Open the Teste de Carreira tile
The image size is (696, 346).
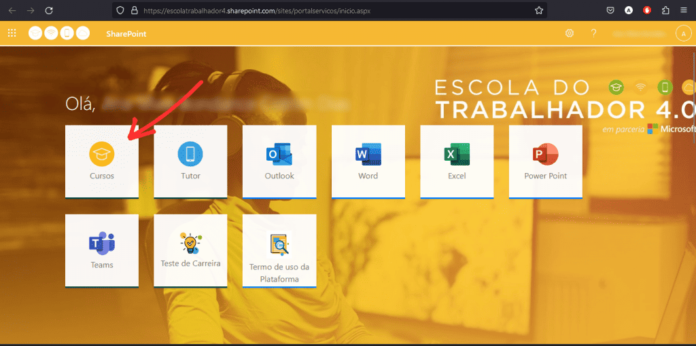tap(190, 251)
